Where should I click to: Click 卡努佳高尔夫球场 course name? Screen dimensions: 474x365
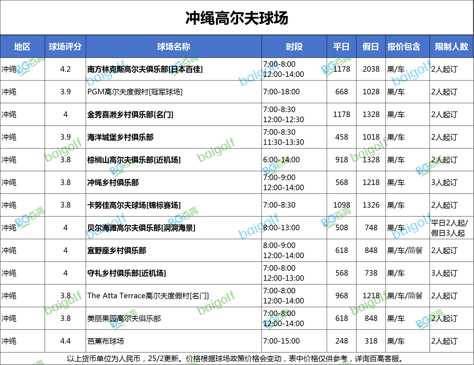pos(134,205)
